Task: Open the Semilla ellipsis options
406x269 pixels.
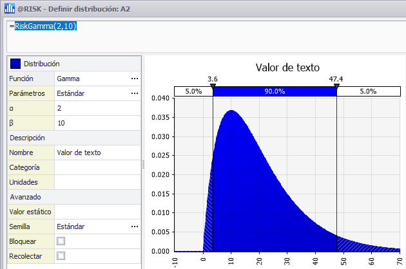Action: (134, 227)
